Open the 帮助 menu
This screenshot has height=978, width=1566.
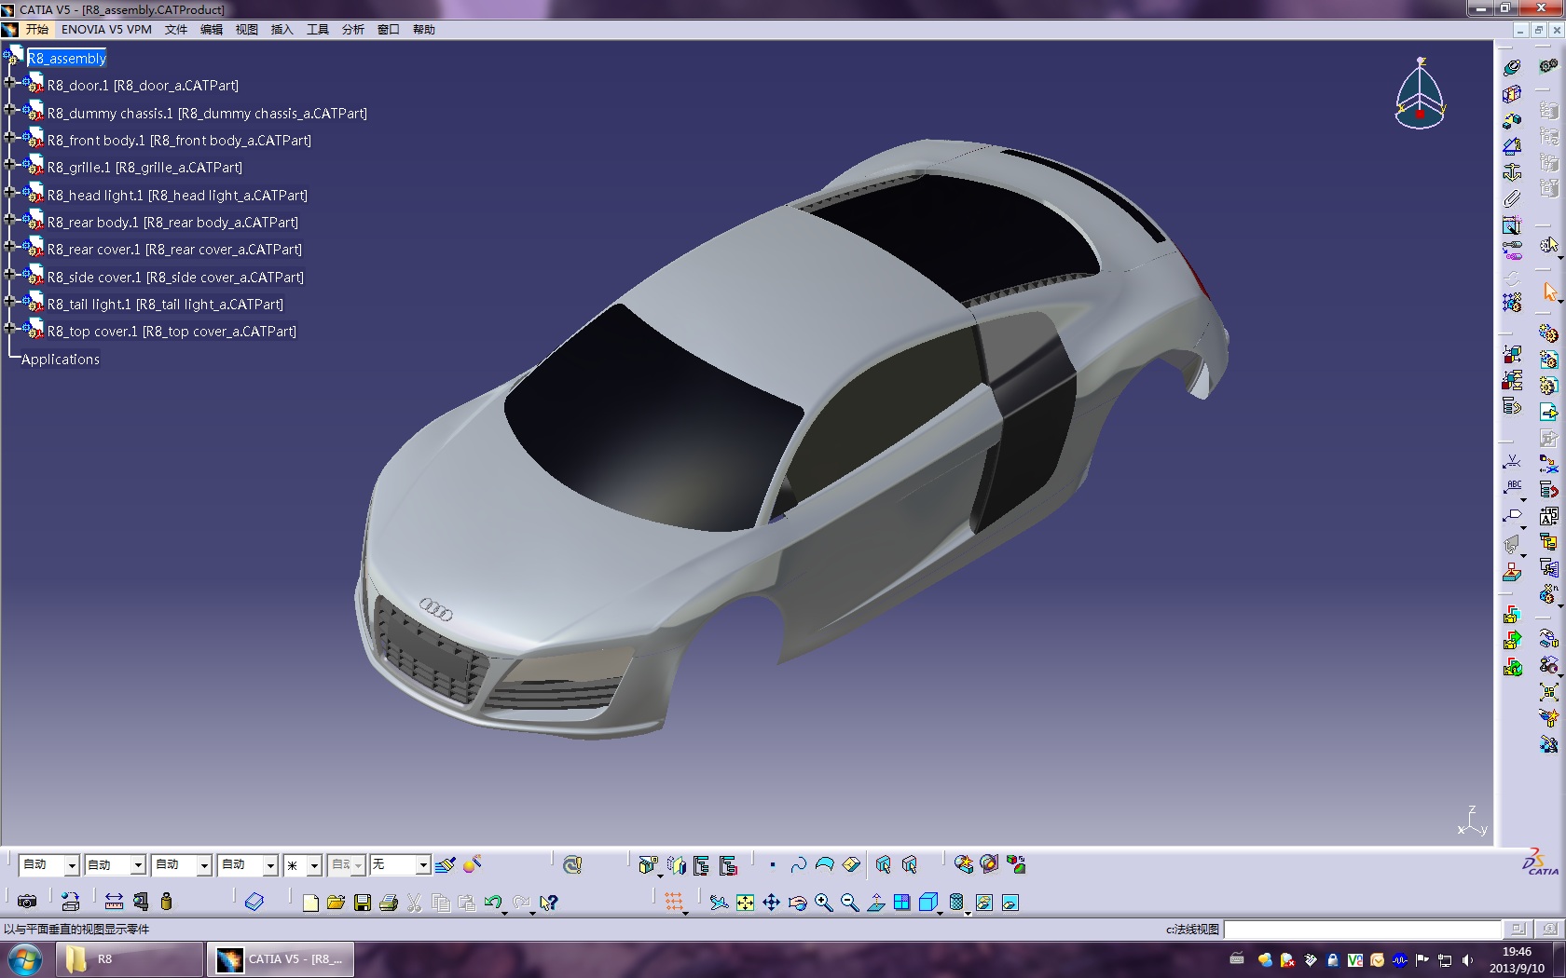pos(424,30)
